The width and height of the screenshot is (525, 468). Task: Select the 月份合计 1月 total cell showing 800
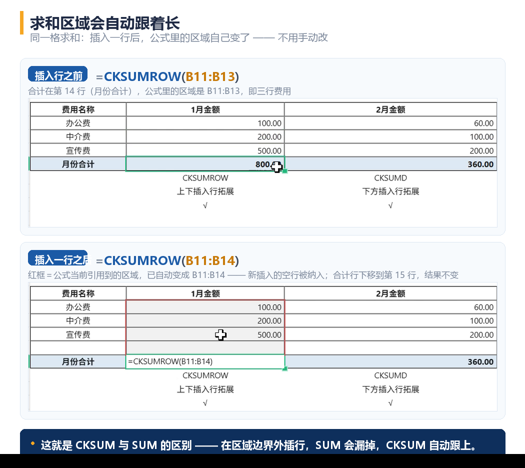[x=205, y=164]
